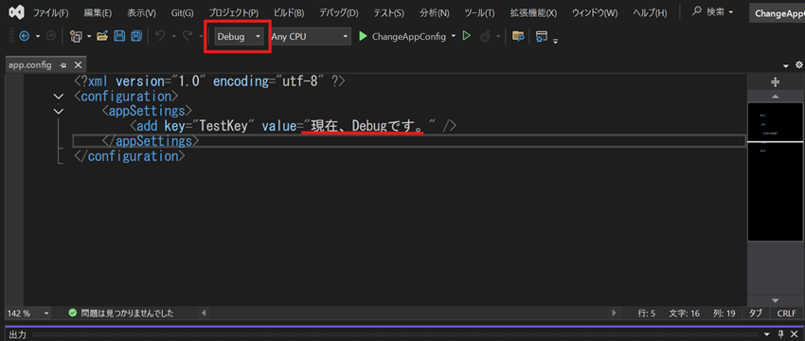The image size is (805, 341).
Task: Open the 表示(V) menu
Action: (141, 13)
